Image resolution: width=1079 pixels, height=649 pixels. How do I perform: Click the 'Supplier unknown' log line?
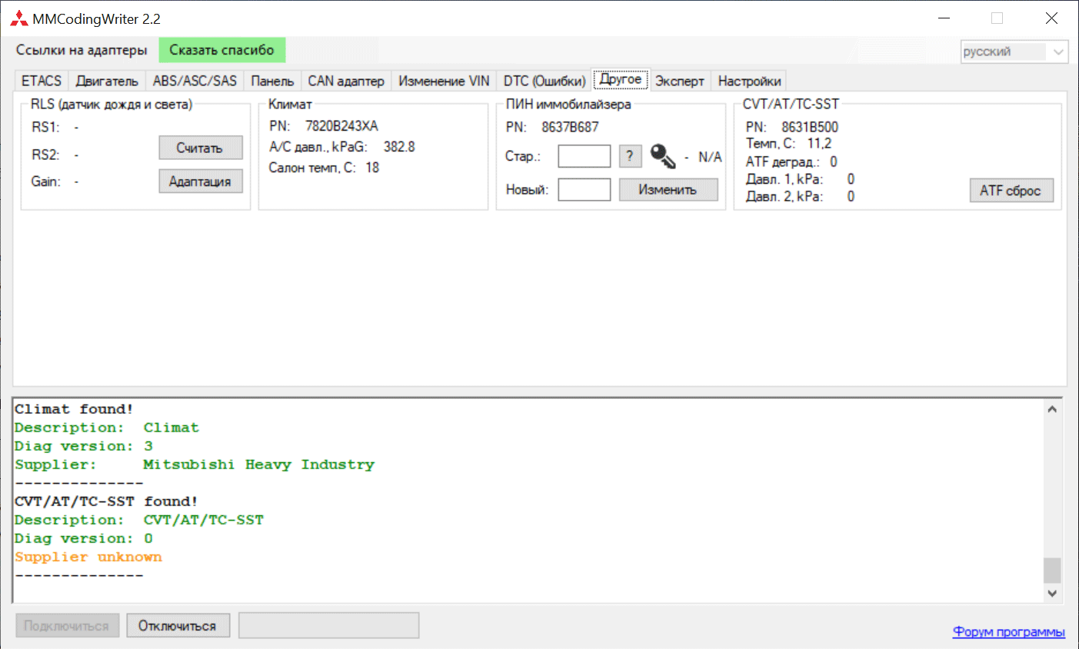(x=88, y=557)
